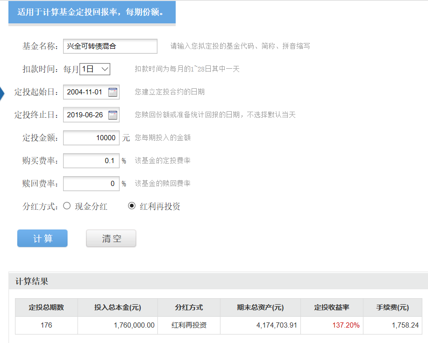
Task: Focus the 定投起始日 date field
Action: (x=86, y=92)
